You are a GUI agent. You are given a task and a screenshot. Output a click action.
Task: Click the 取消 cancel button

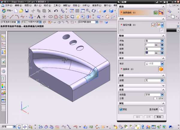click(158, 117)
